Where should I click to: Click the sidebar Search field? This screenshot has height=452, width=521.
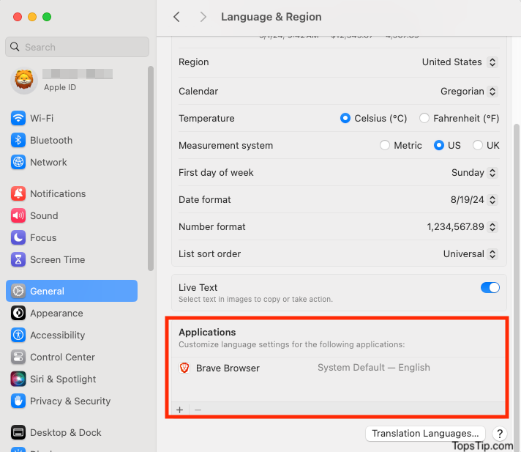[x=77, y=47]
